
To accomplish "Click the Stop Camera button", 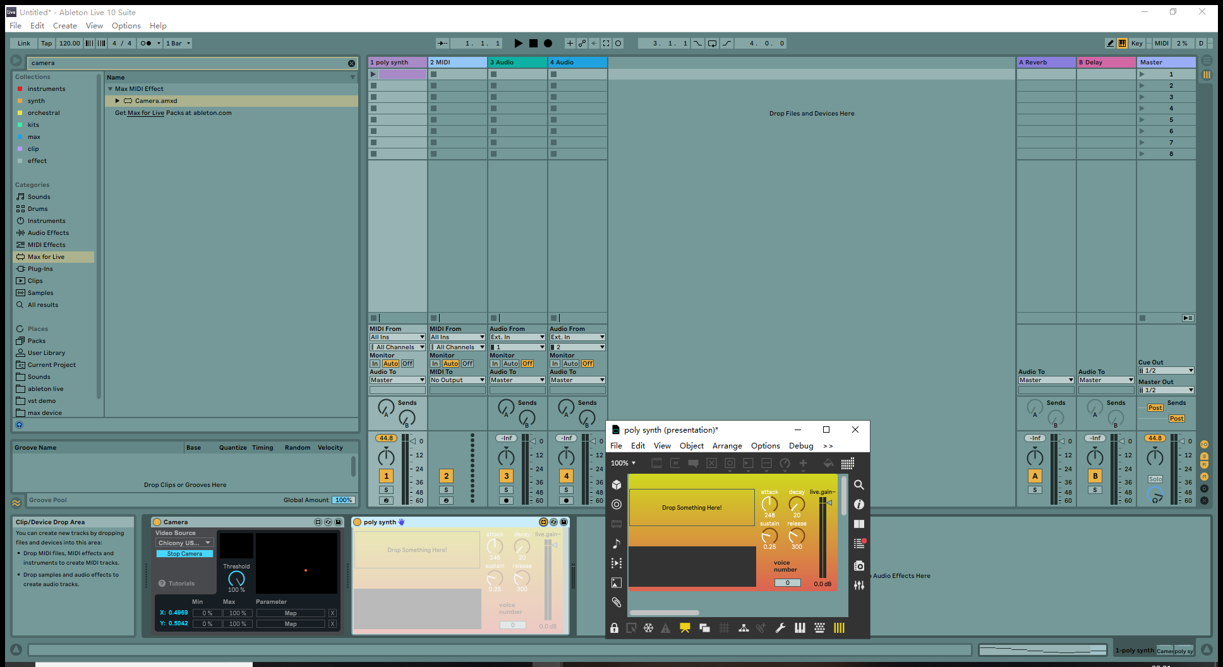I will coord(184,554).
